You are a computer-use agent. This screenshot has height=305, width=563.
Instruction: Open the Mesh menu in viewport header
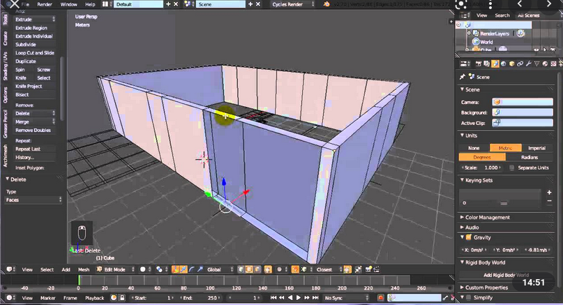click(83, 269)
